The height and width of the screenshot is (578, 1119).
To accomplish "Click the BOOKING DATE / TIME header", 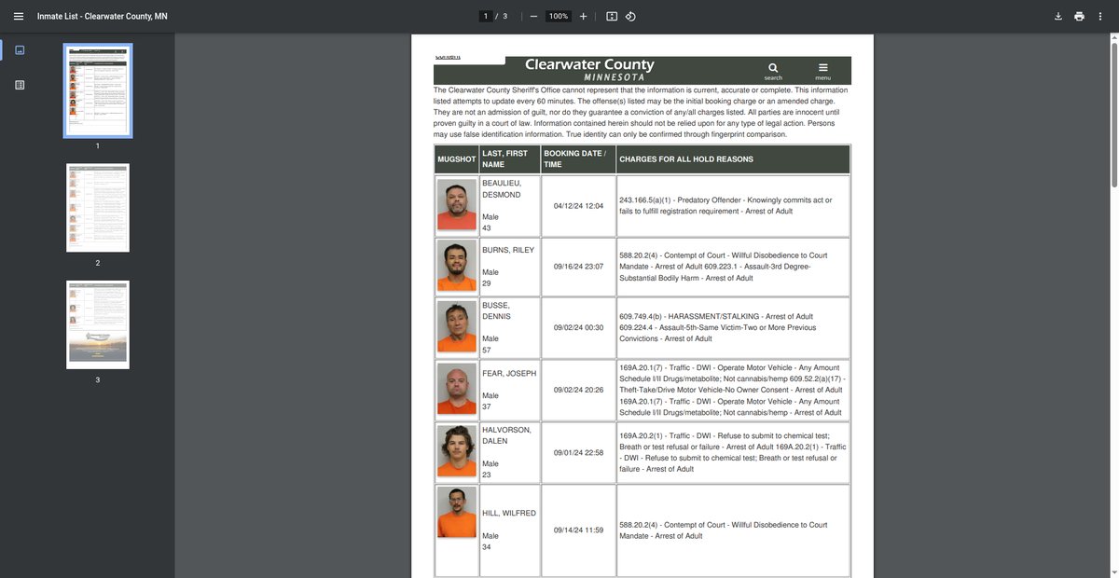I will click(x=577, y=159).
